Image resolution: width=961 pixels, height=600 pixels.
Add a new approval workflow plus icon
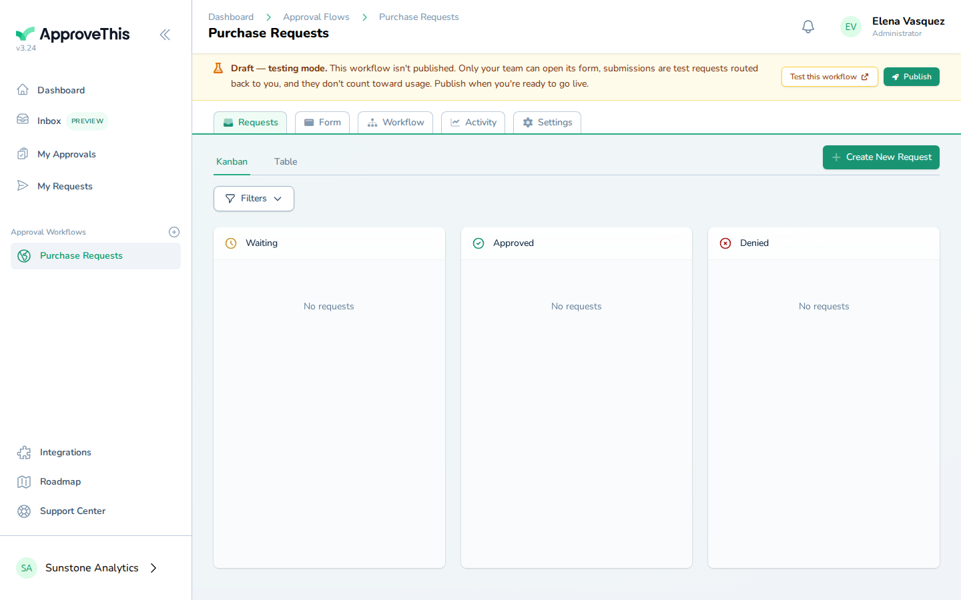[x=174, y=232]
